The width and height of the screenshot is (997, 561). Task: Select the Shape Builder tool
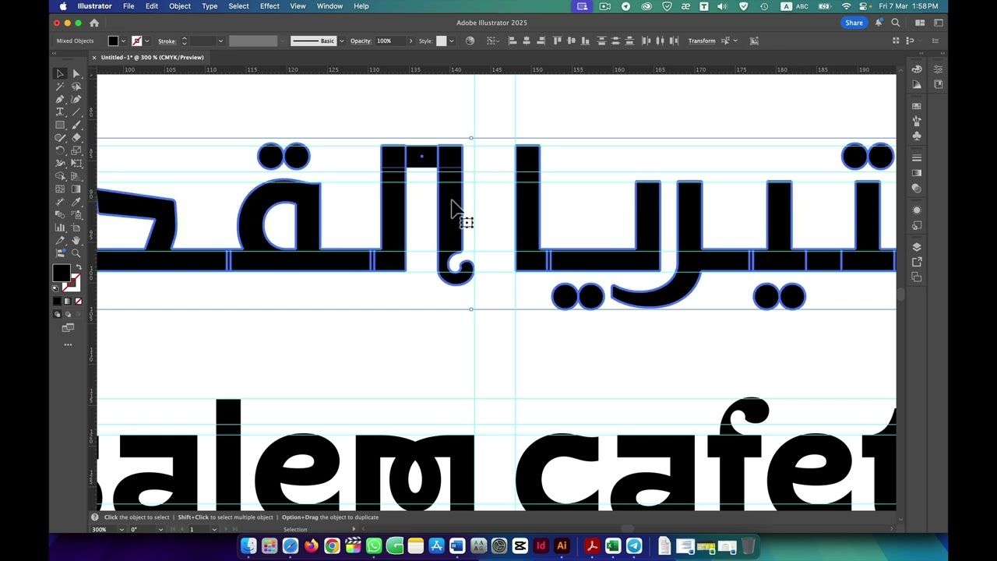[x=60, y=176]
